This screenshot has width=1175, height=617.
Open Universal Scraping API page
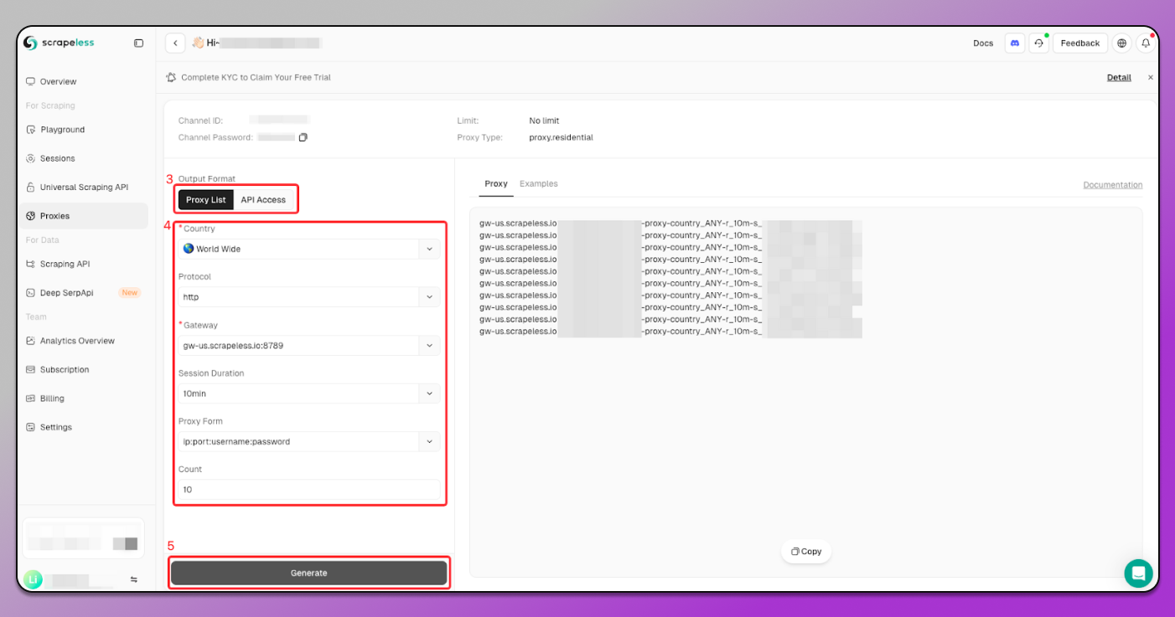(x=84, y=188)
